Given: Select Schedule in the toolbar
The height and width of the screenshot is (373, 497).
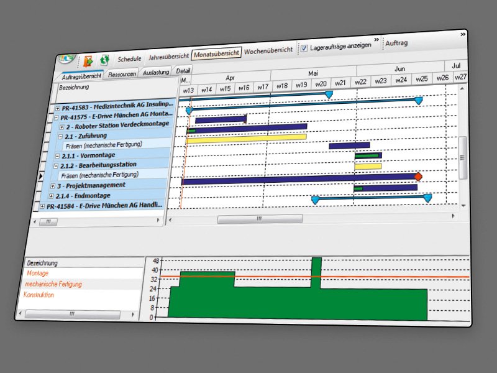Looking at the screenshot, I should pos(129,59).
